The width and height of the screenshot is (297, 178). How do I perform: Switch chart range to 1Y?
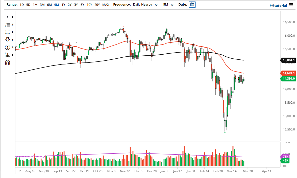63,5
